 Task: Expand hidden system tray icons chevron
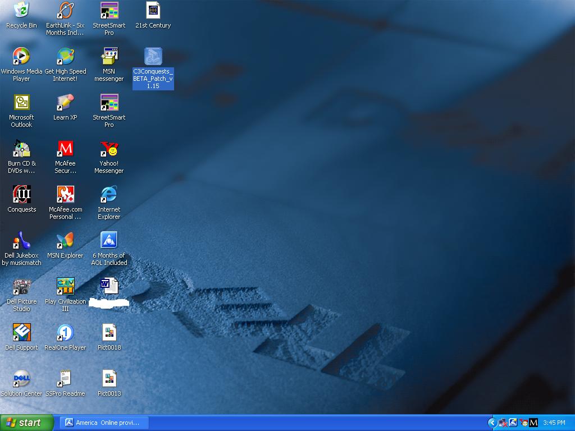[492, 423]
